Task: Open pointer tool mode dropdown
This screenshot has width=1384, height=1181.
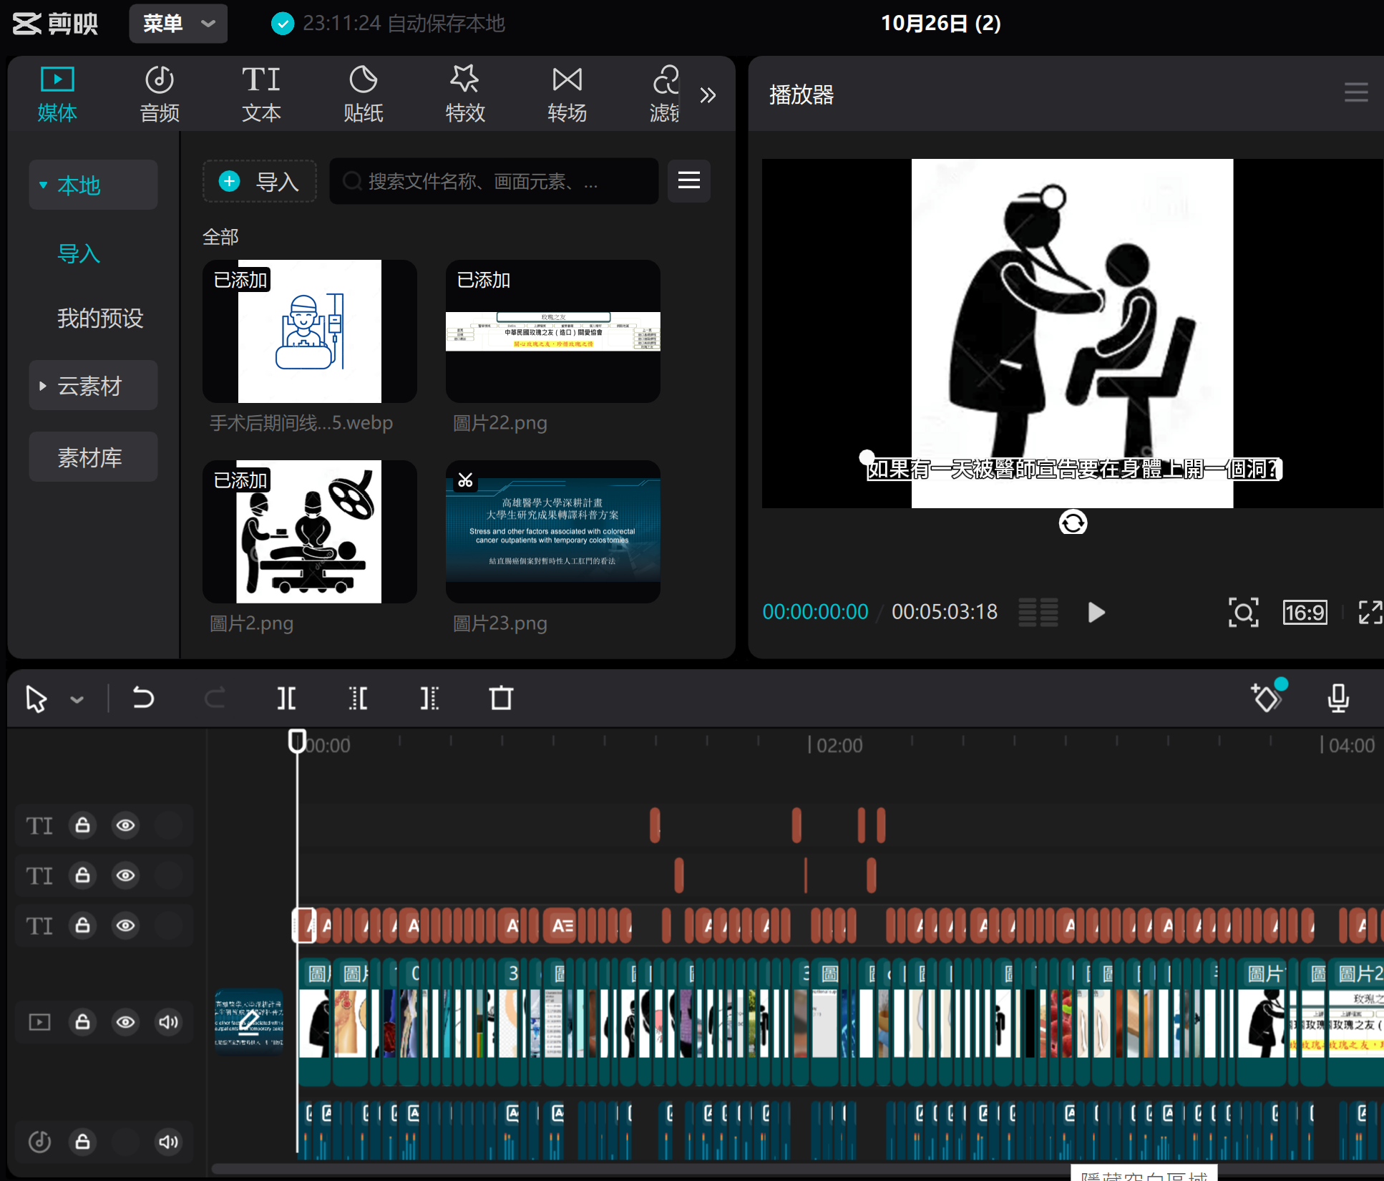Action: point(77,700)
